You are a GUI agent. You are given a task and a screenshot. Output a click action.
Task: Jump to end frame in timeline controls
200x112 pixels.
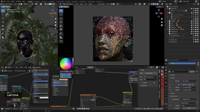tap(89, 109)
